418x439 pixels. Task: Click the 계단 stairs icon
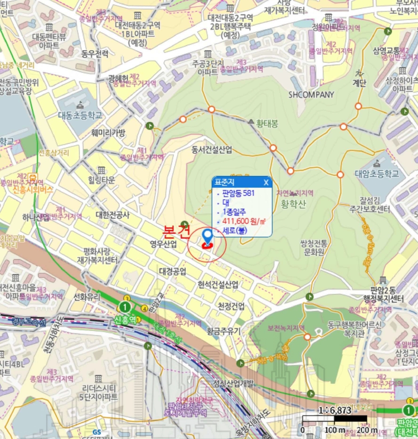[359, 74]
